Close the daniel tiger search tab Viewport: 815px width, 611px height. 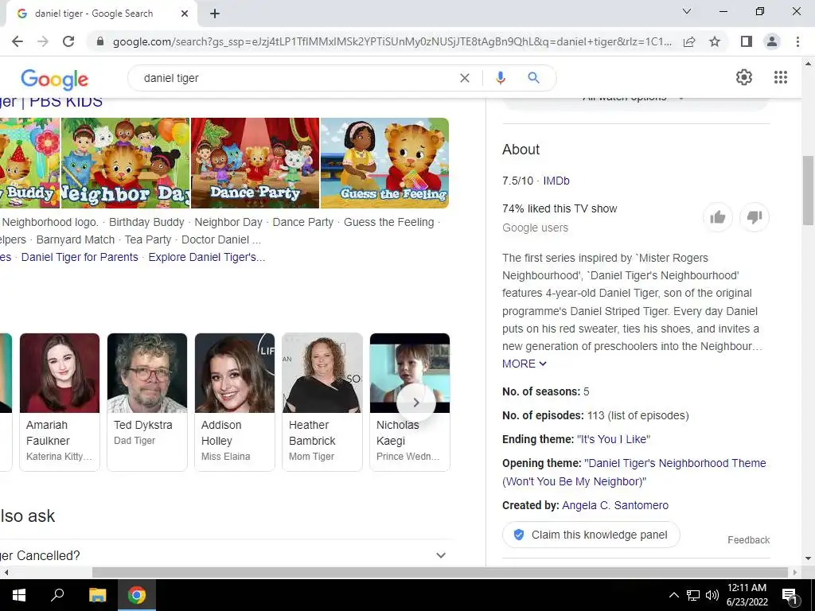pos(185,14)
